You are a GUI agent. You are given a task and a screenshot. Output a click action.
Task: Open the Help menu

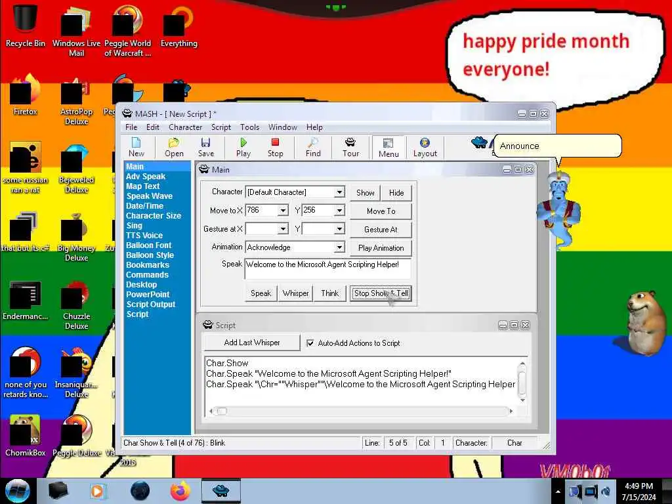point(314,127)
